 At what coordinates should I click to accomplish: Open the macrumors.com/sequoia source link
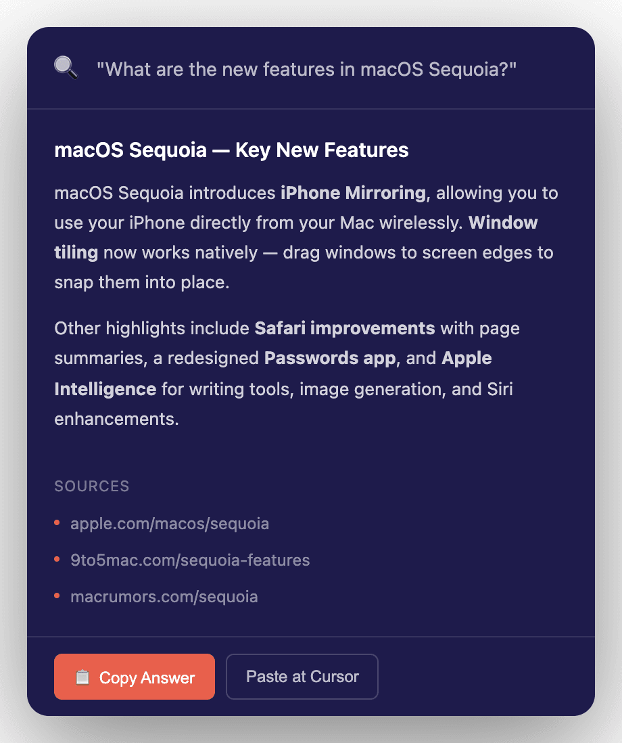coord(164,597)
